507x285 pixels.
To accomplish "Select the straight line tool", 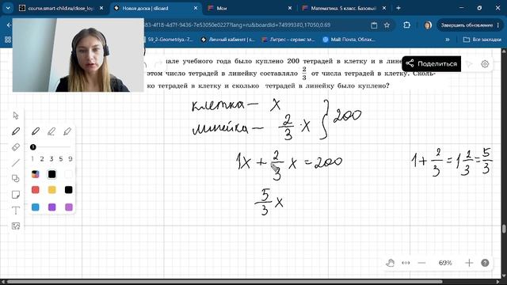I will 16,163.
